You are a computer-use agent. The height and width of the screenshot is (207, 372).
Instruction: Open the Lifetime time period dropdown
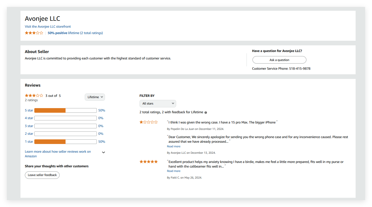(x=95, y=97)
